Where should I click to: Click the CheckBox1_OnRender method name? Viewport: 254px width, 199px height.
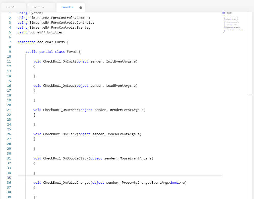click(x=61, y=110)
